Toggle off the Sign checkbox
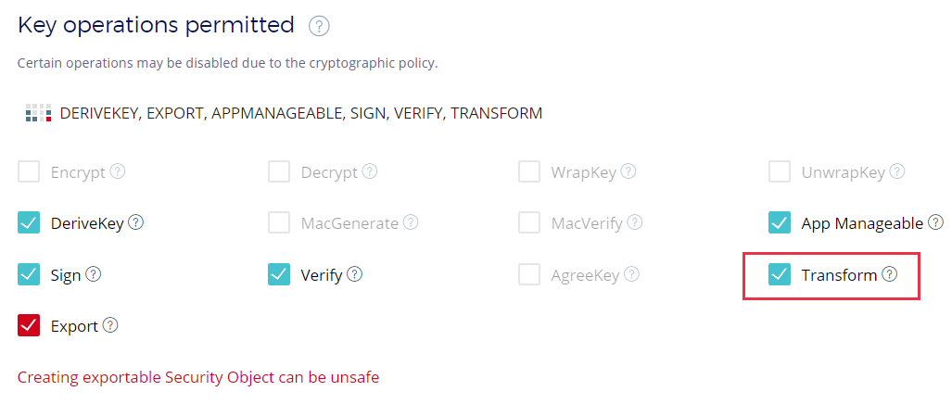 [29, 274]
